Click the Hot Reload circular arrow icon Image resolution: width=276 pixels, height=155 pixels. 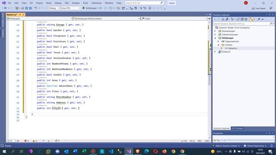(111, 8)
